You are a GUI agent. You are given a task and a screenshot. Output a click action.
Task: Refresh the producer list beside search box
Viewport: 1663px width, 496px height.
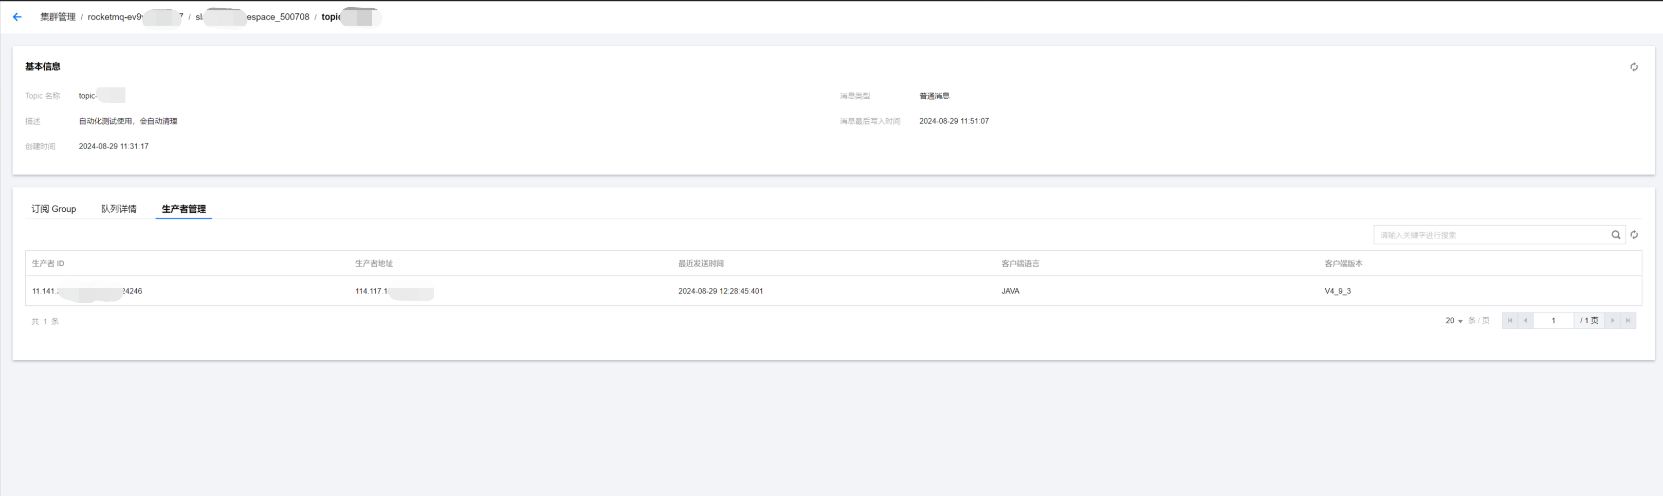[x=1633, y=235]
